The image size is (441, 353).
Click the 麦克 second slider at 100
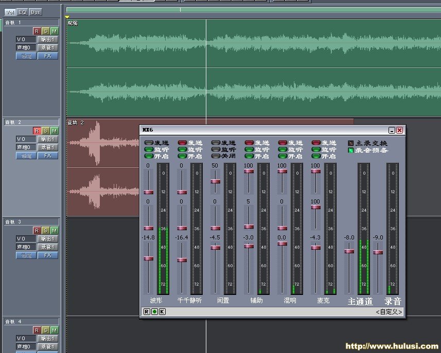316,207
